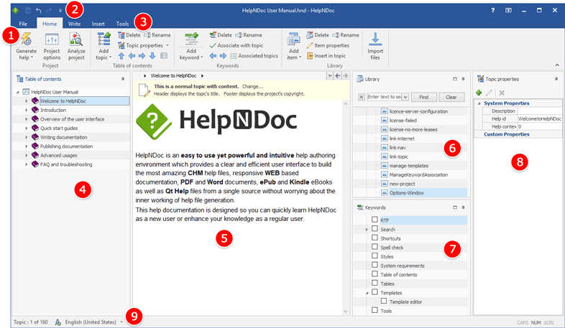The height and width of the screenshot is (328, 565).
Task: Navigate back with the editor's left arrow
Action: click(x=338, y=75)
